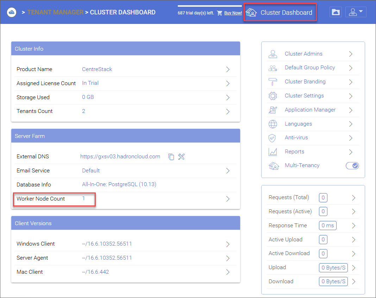Click the Default email service value
Viewport: 376px width, 298px height.
point(90,171)
